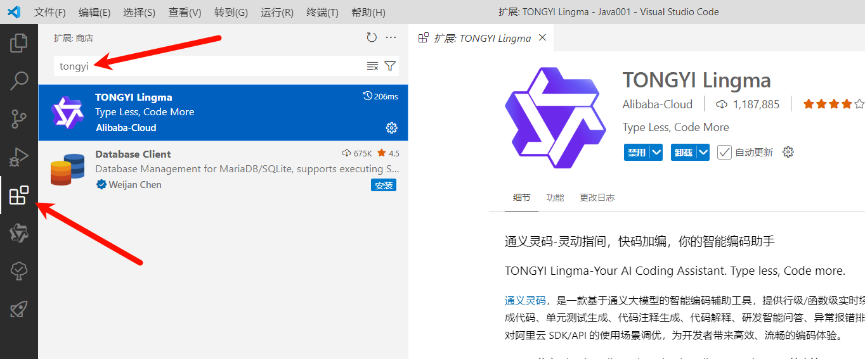Switch to the Changelog tab
The height and width of the screenshot is (359, 865).
(597, 198)
